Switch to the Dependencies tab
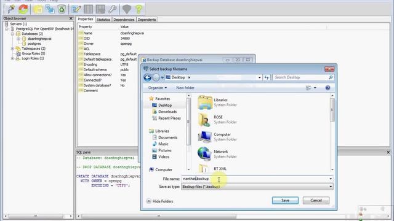The height and width of the screenshot is (221, 394). [x=124, y=20]
